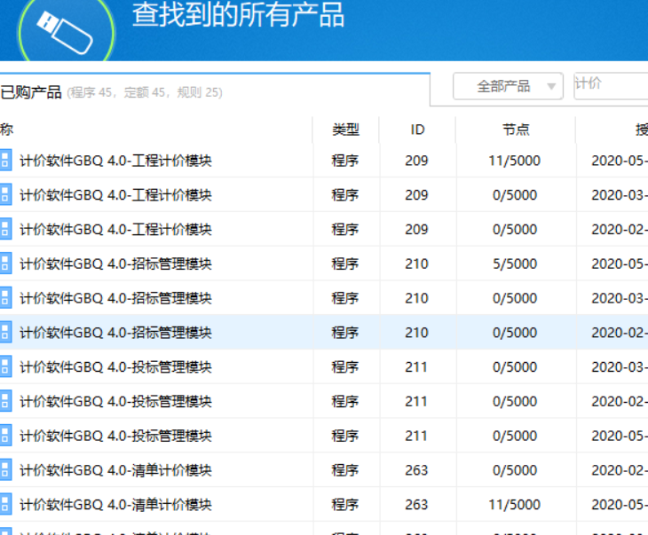Click ID 263 in 清单计价模块 row dated 2020-02

(416, 469)
